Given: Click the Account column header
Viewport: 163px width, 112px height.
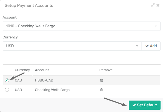Looking at the screenshot, I should coord(42,70).
